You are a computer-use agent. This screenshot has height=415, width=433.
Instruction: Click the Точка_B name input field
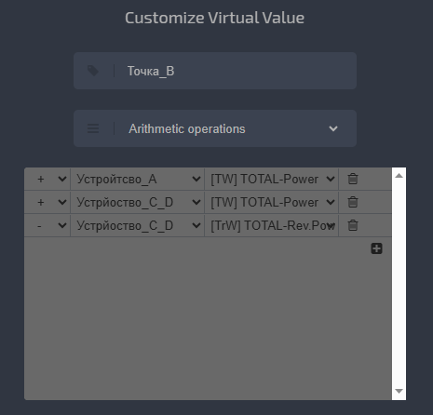click(215, 71)
